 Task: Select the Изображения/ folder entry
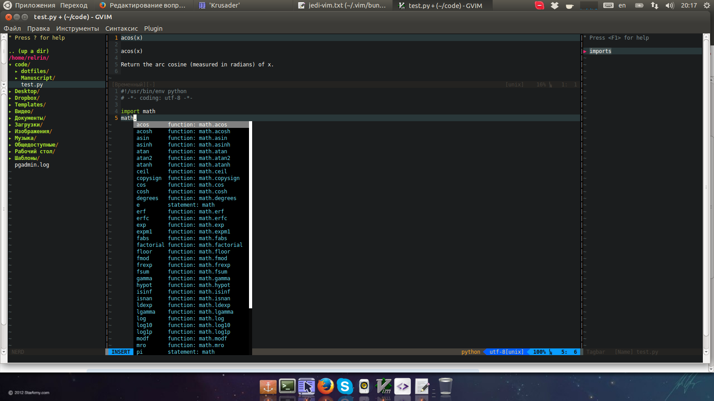click(33, 131)
